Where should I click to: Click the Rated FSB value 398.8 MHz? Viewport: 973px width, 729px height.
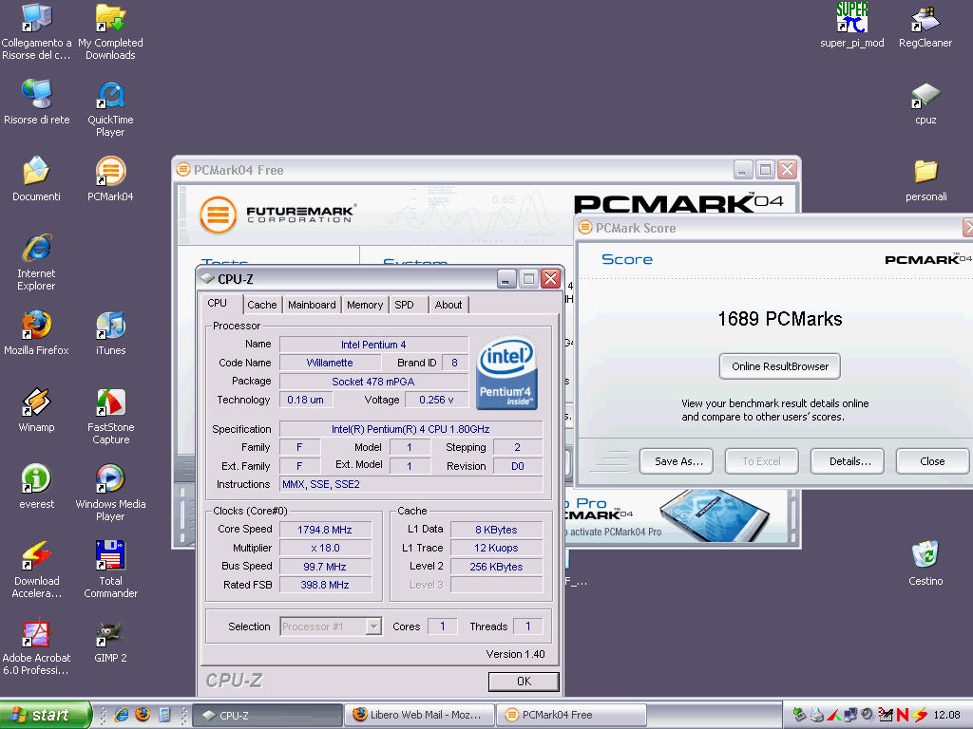[x=325, y=585]
